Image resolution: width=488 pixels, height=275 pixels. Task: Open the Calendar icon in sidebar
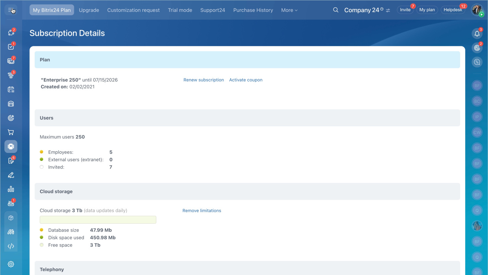point(11,89)
